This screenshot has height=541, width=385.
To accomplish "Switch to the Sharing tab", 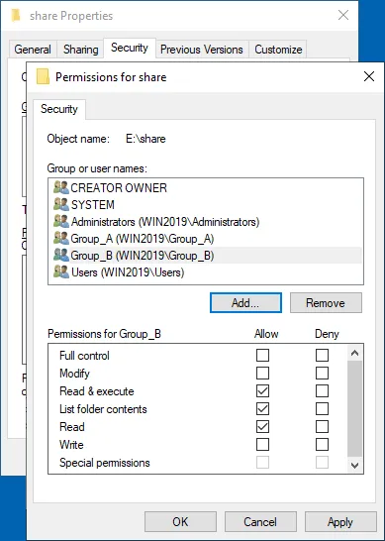I will (80, 50).
